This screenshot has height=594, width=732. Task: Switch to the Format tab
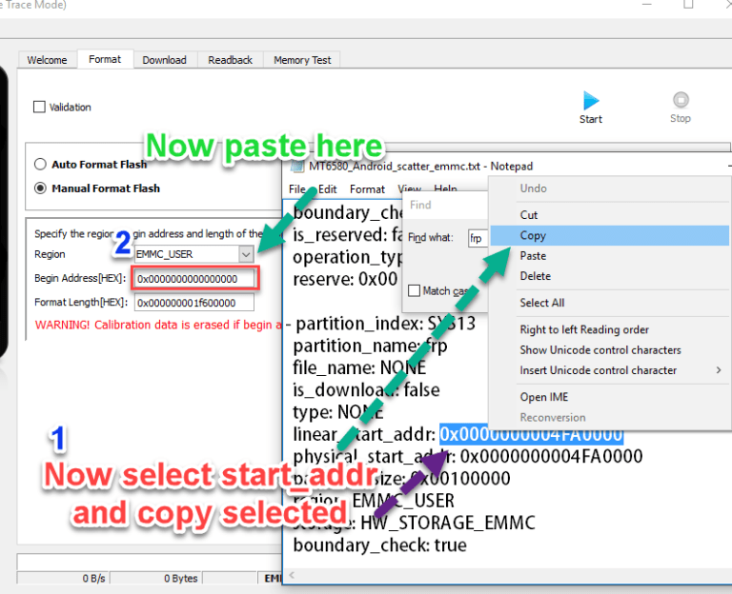[105, 59]
